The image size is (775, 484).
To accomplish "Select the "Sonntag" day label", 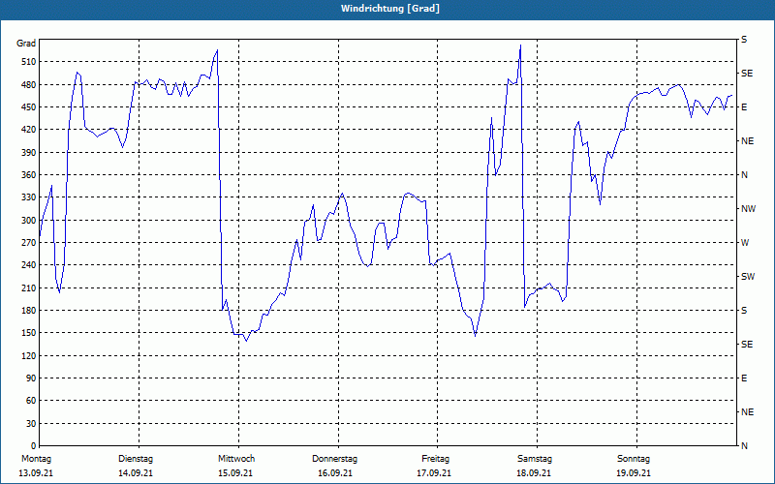I will coord(634,459).
